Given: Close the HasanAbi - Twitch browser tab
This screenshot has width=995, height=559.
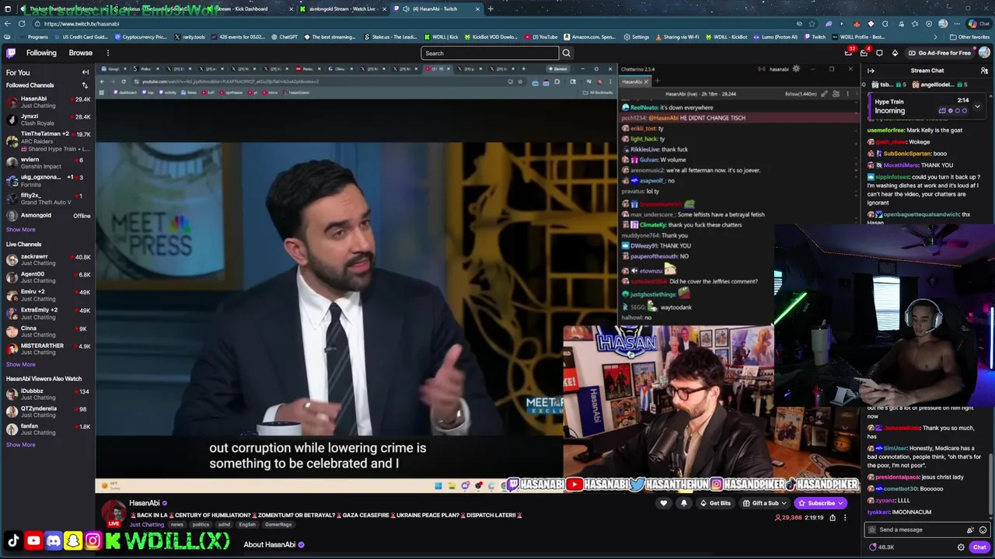Looking at the screenshot, I should (478, 9).
